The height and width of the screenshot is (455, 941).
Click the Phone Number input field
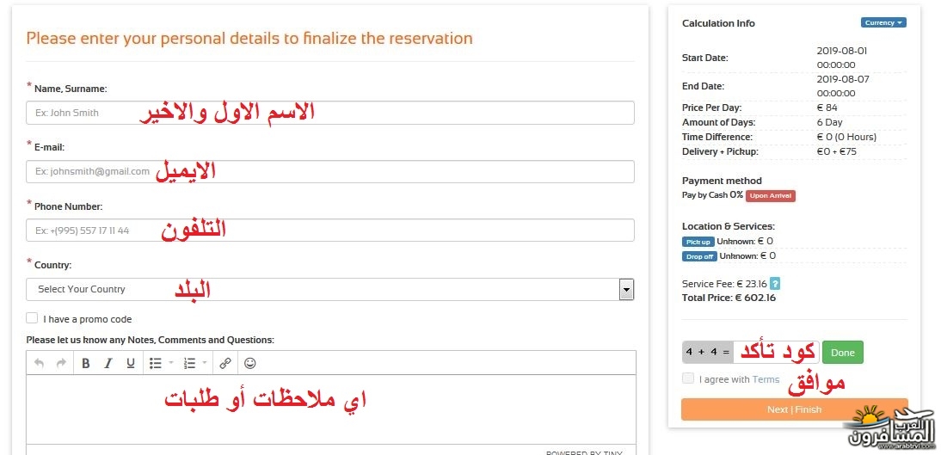330,231
